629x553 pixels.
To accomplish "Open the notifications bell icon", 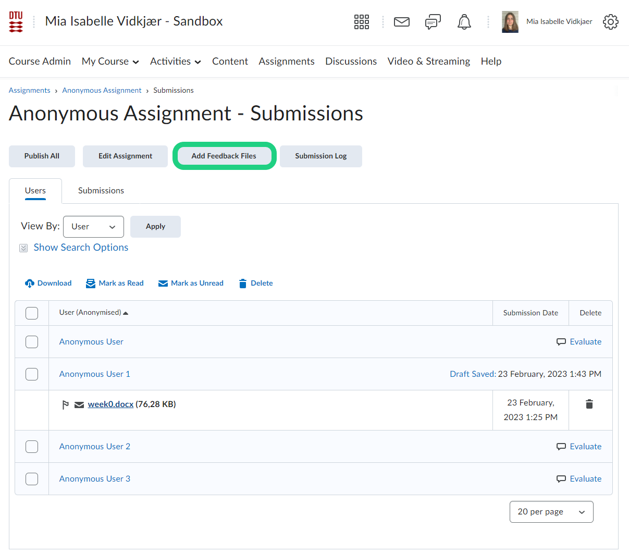I will pos(464,22).
